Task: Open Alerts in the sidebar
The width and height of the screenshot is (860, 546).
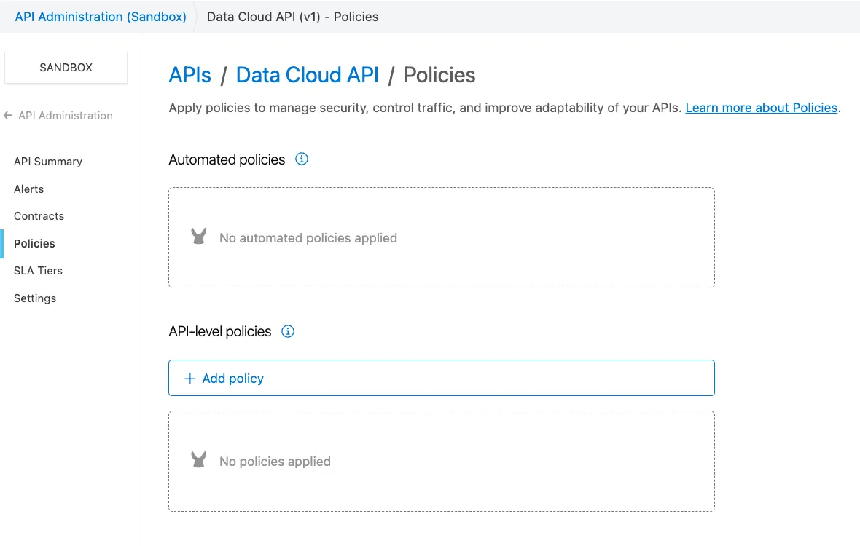Action: (x=28, y=189)
